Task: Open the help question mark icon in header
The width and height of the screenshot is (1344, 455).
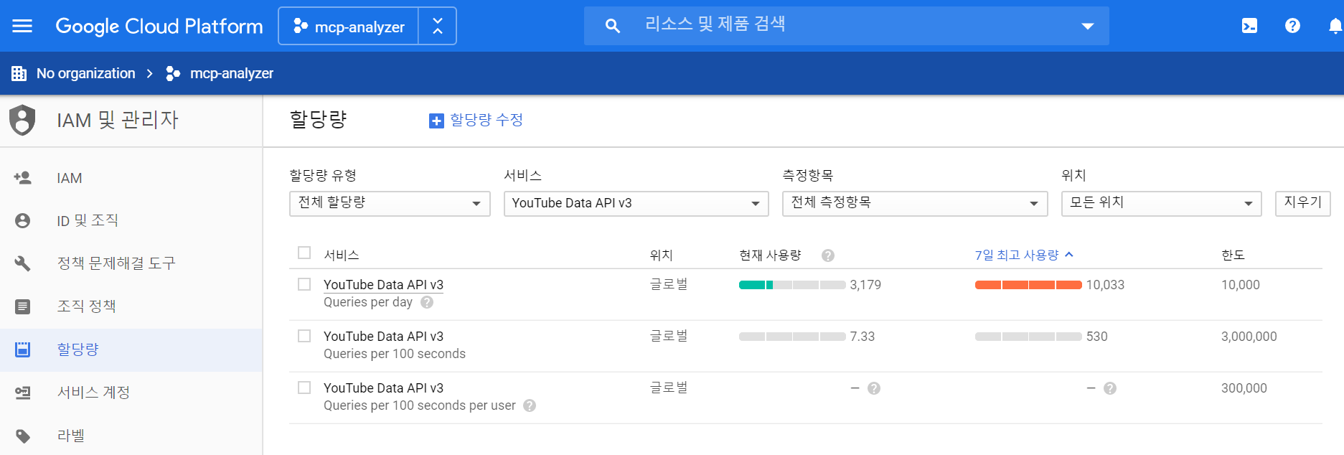Action: coord(1292,26)
